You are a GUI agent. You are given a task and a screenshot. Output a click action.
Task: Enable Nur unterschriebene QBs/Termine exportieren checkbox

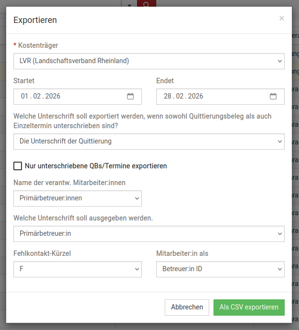18,166
